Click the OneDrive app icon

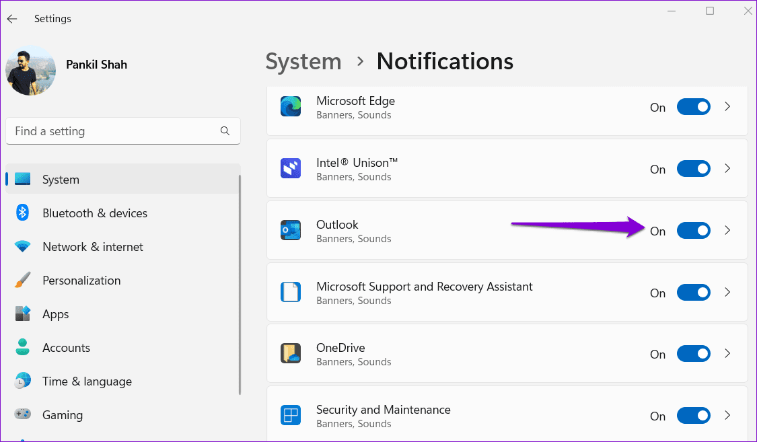(291, 354)
